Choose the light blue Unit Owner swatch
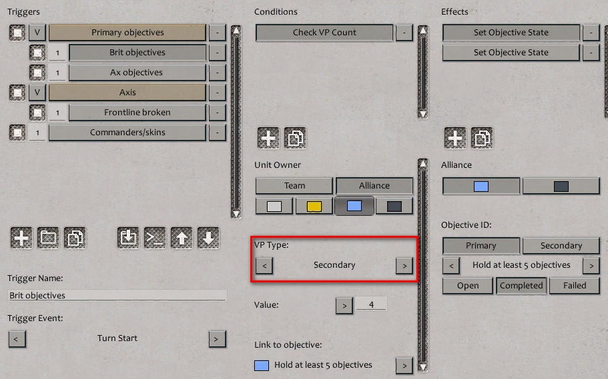This screenshot has height=379, width=608. [354, 206]
